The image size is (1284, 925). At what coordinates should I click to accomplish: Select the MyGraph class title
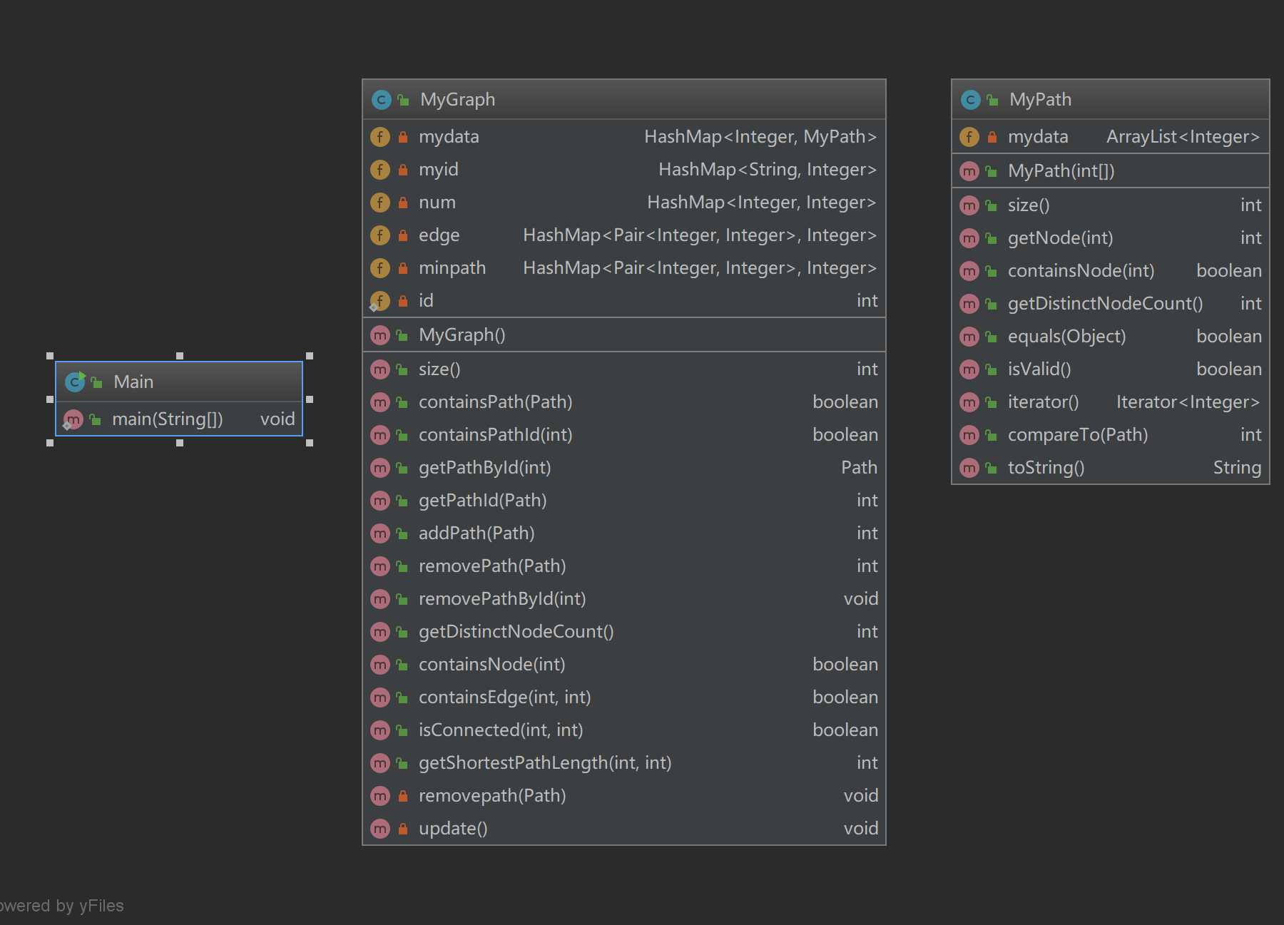[x=458, y=100]
